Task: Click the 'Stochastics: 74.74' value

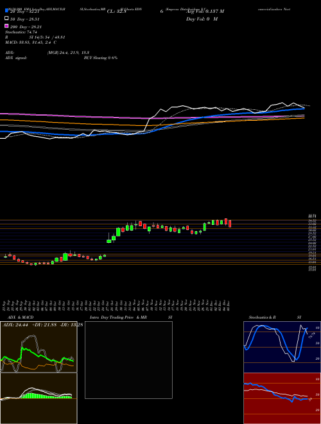Action: pos(21,32)
